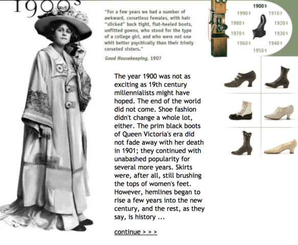Go to the 1990s decade
Screen dimensions: 298x245
244,13
